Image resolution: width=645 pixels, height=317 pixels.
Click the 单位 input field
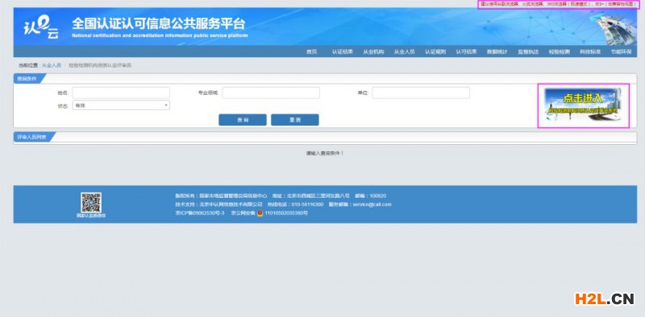421,93
